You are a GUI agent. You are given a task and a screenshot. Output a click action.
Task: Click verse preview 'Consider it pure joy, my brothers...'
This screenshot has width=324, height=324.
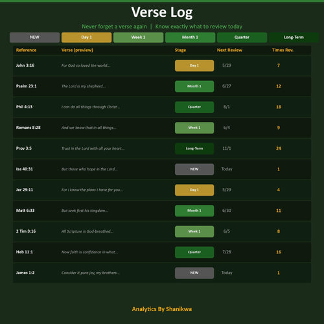[x=91, y=273]
